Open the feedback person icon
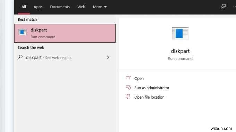This screenshot has height=132, width=236. pos(223,7)
